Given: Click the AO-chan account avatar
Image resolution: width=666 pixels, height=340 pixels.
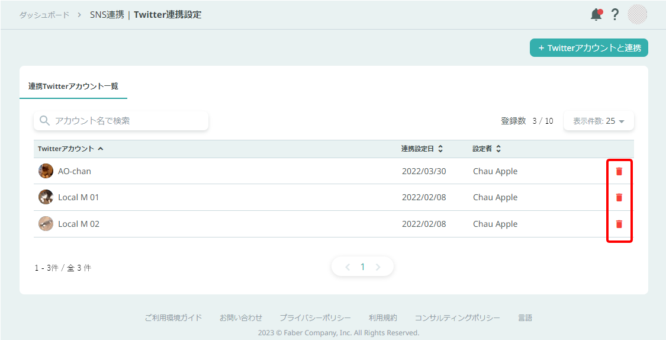Looking at the screenshot, I should 46,171.
